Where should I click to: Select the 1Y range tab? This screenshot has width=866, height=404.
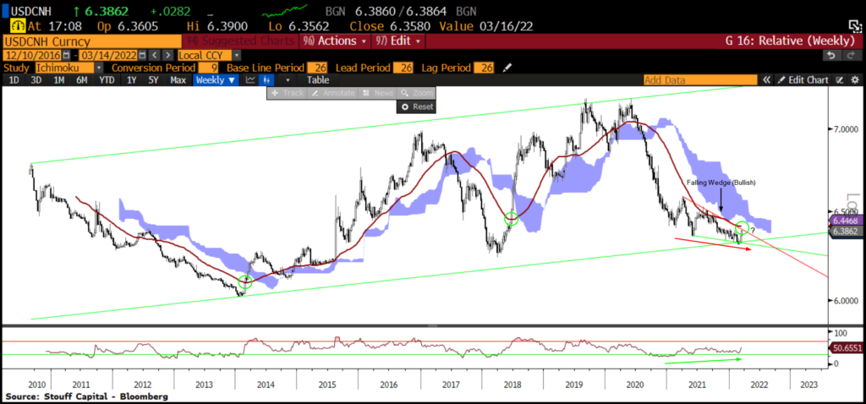pos(131,80)
